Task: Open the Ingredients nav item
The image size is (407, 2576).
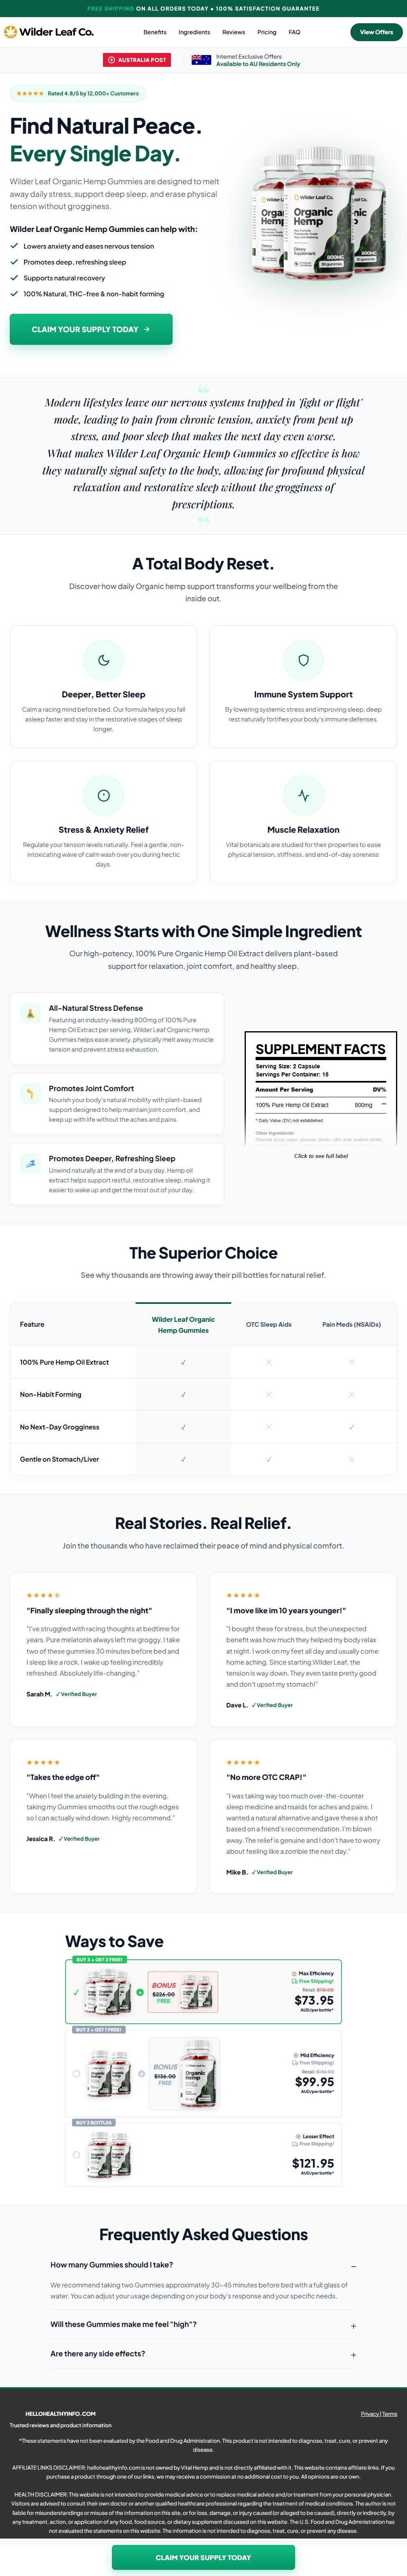Action: [195, 32]
